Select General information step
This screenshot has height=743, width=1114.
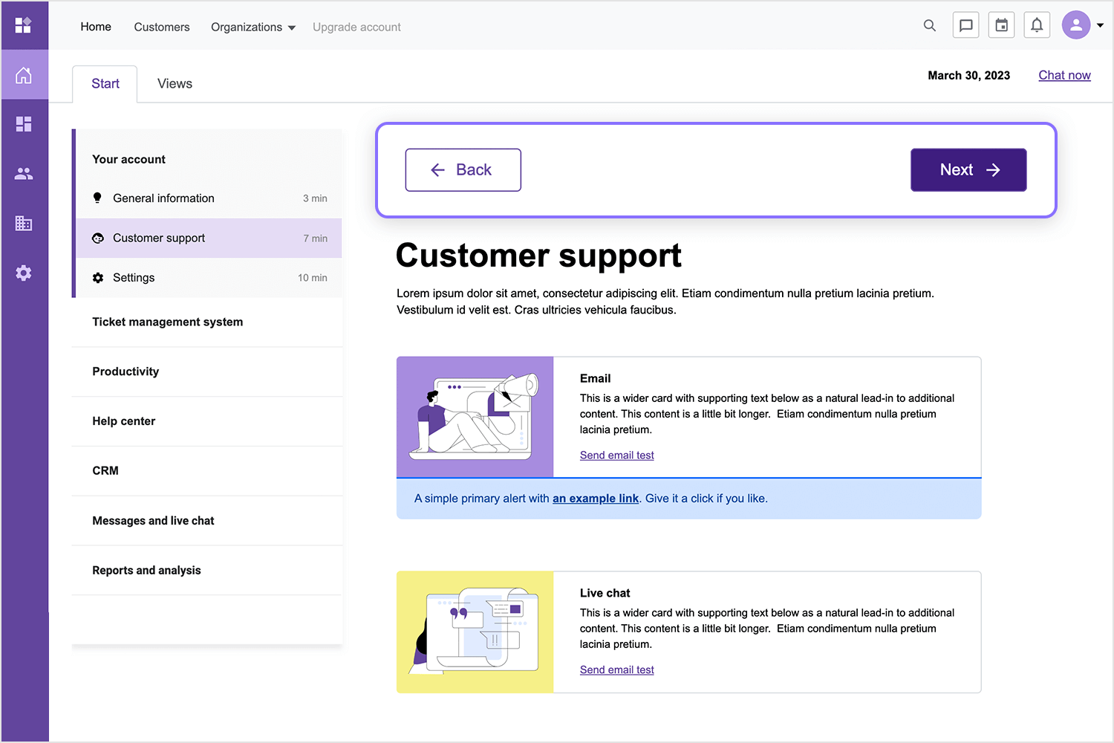tap(209, 198)
